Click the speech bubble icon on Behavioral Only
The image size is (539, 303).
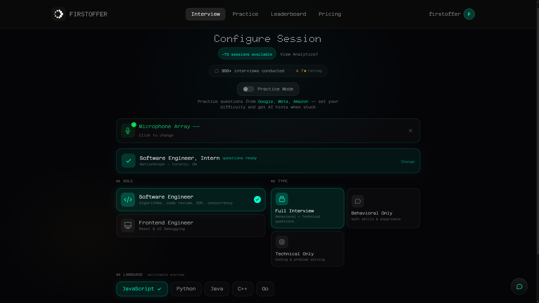tap(358, 201)
